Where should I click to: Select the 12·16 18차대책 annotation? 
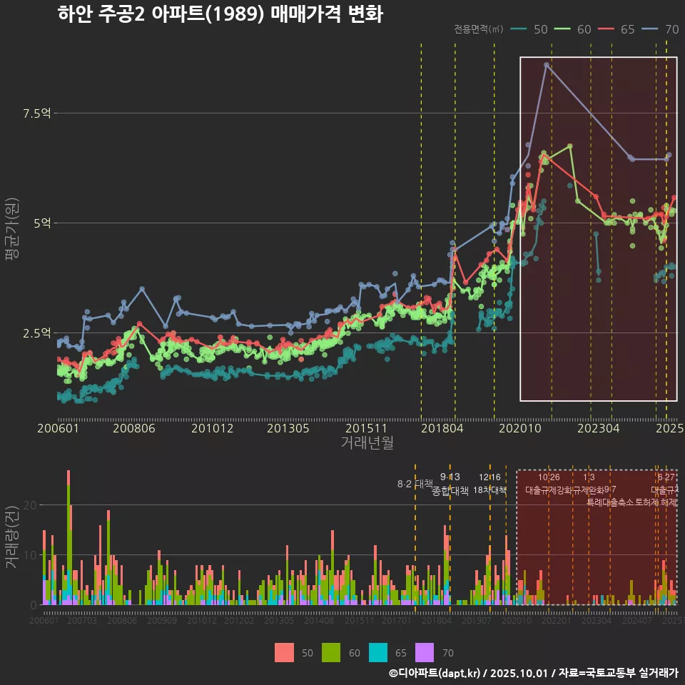[489, 484]
